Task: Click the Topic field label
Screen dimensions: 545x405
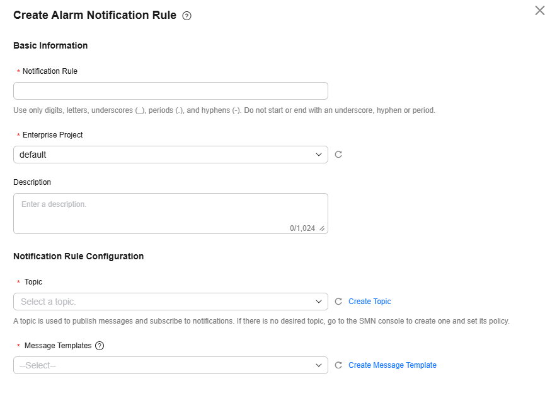Action: [33, 282]
